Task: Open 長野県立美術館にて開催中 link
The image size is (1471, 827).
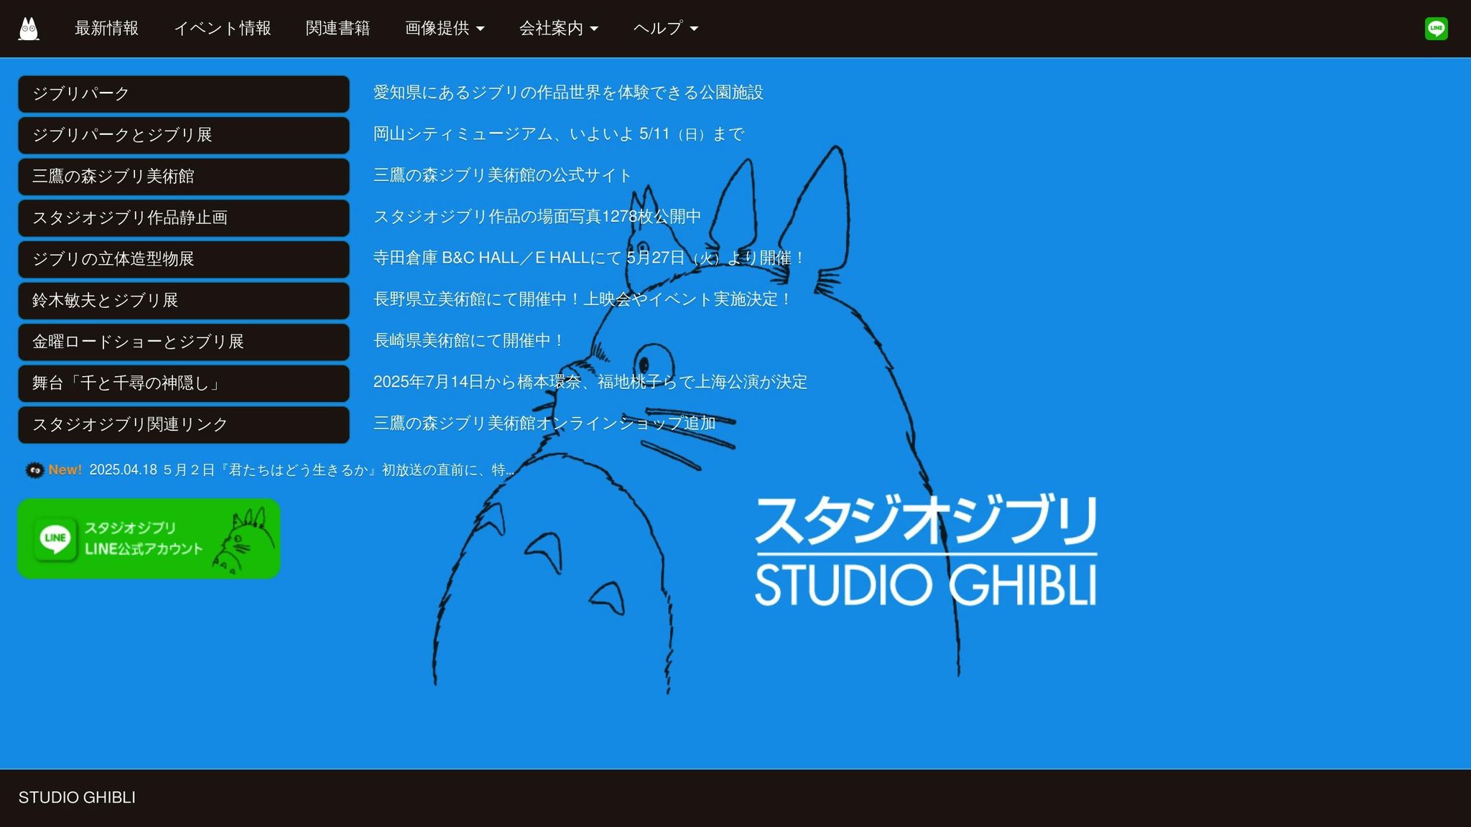Action: (583, 299)
